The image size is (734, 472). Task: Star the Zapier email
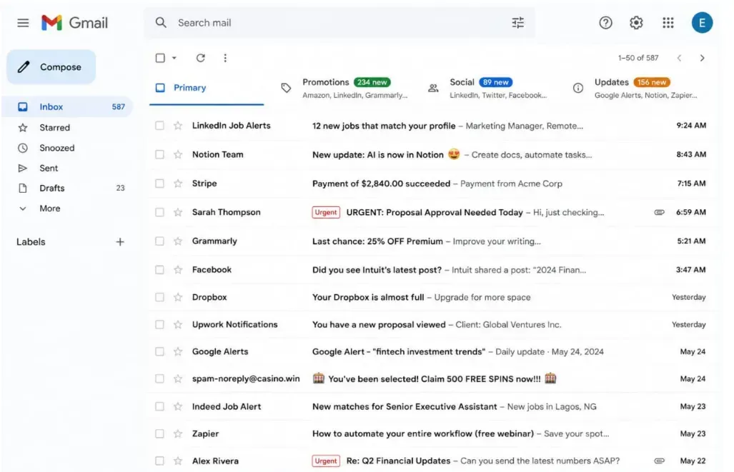click(178, 433)
